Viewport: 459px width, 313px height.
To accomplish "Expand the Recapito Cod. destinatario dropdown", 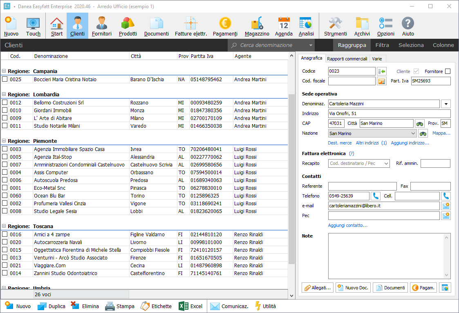I will point(386,164).
